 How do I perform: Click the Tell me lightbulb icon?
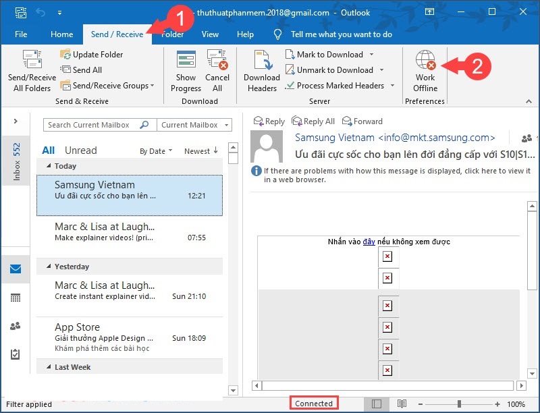pyautogui.click(x=277, y=34)
